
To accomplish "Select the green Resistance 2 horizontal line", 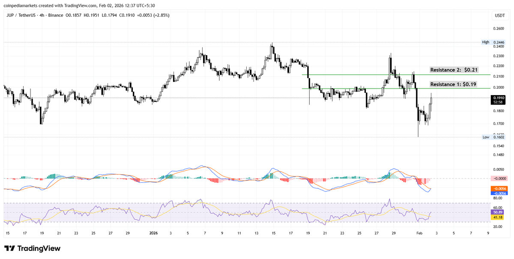I will pyautogui.click(x=396, y=74).
